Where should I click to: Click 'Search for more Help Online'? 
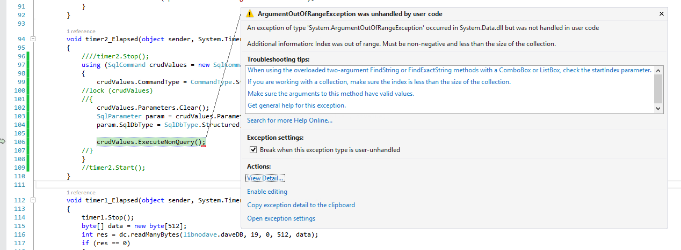click(289, 120)
